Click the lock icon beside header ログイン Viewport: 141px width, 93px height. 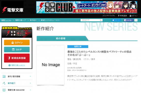[x=130, y=16]
